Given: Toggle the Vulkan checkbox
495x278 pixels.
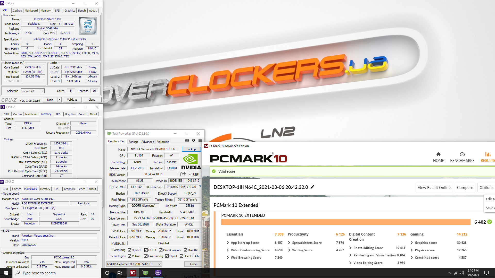Looking at the screenshot, I should 130,256.
